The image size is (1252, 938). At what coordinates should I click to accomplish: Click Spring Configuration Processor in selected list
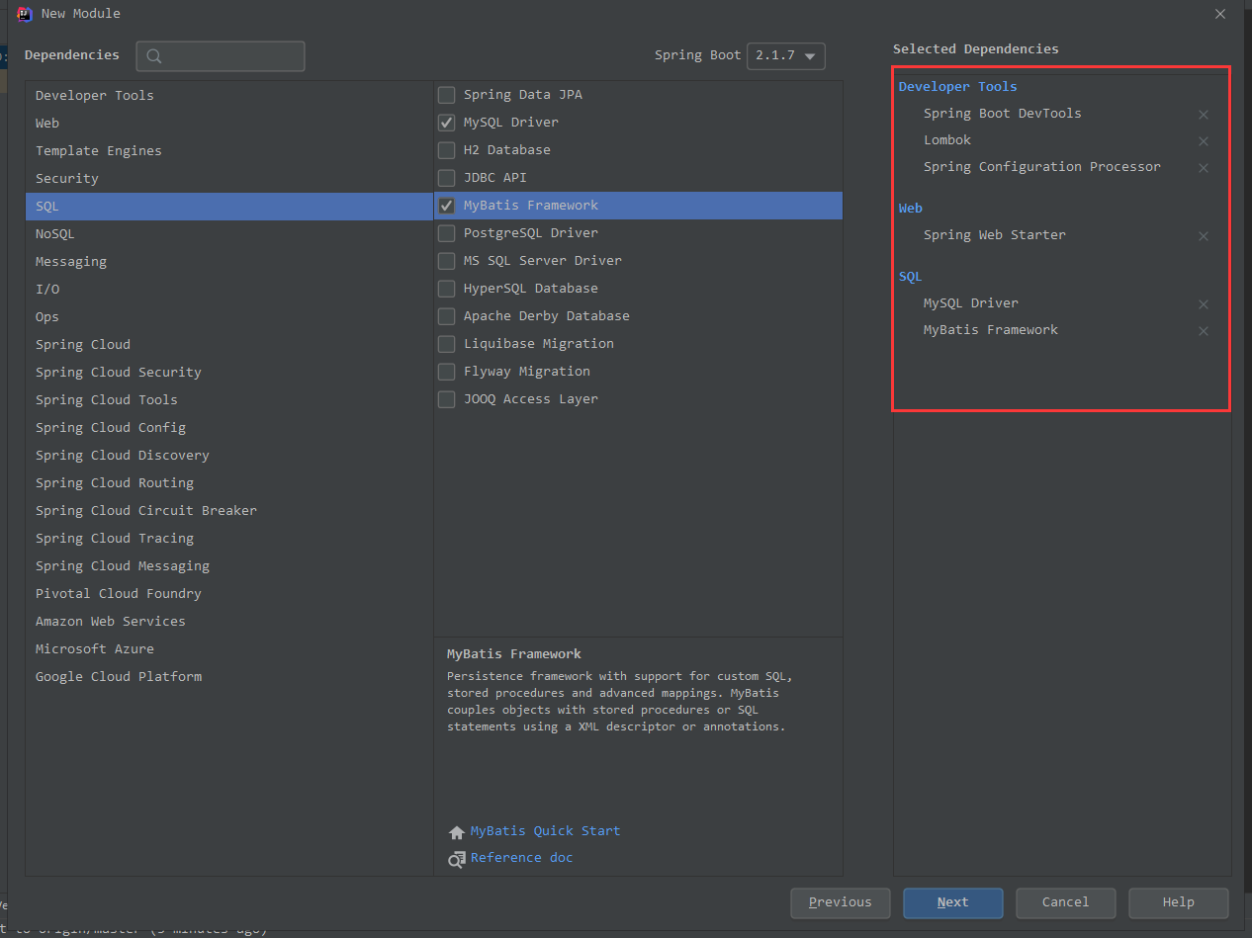click(x=1041, y=167)
